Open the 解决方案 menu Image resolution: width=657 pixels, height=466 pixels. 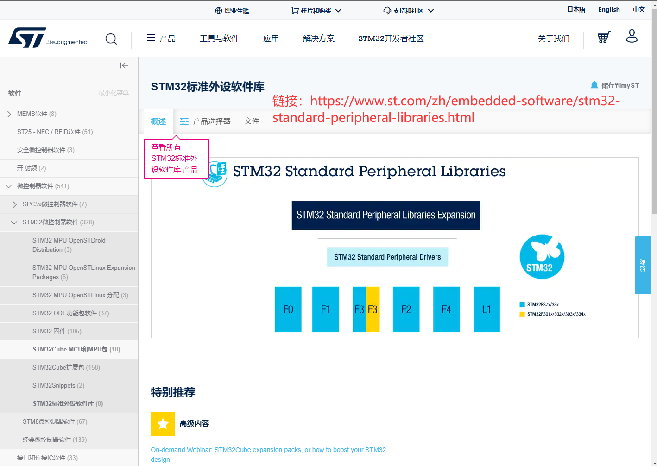coord(319,38)
